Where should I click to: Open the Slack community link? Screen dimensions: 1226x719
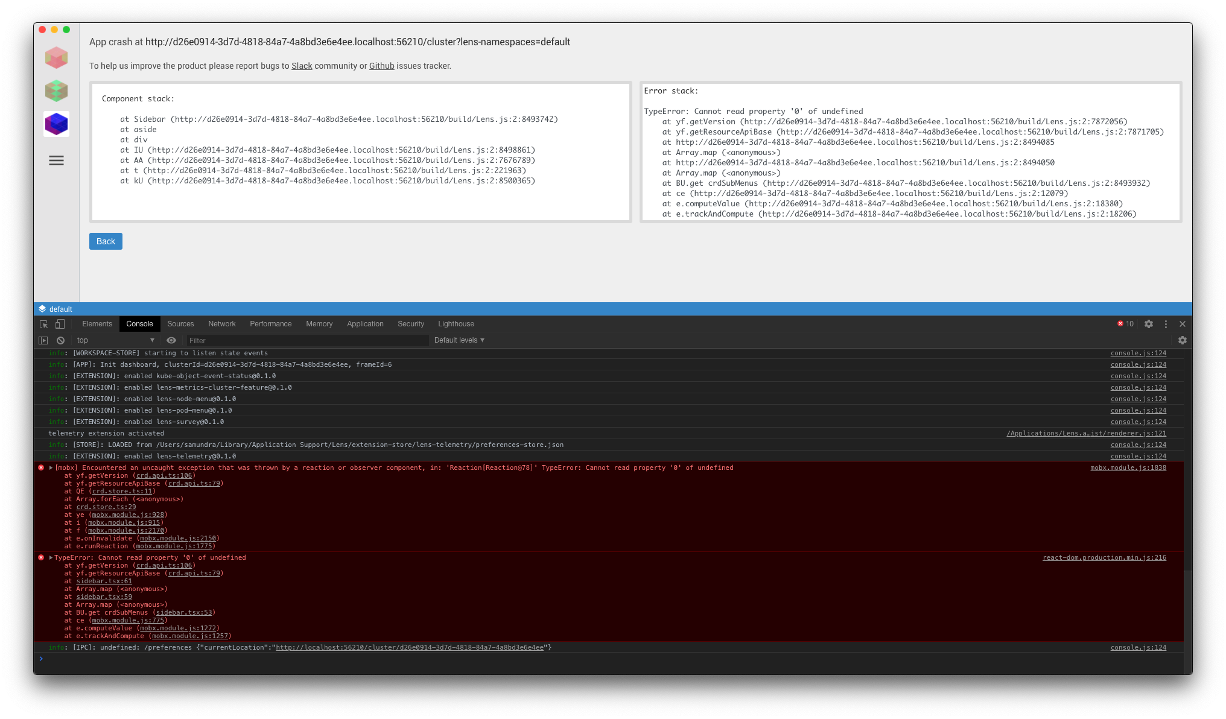(302, 66)
